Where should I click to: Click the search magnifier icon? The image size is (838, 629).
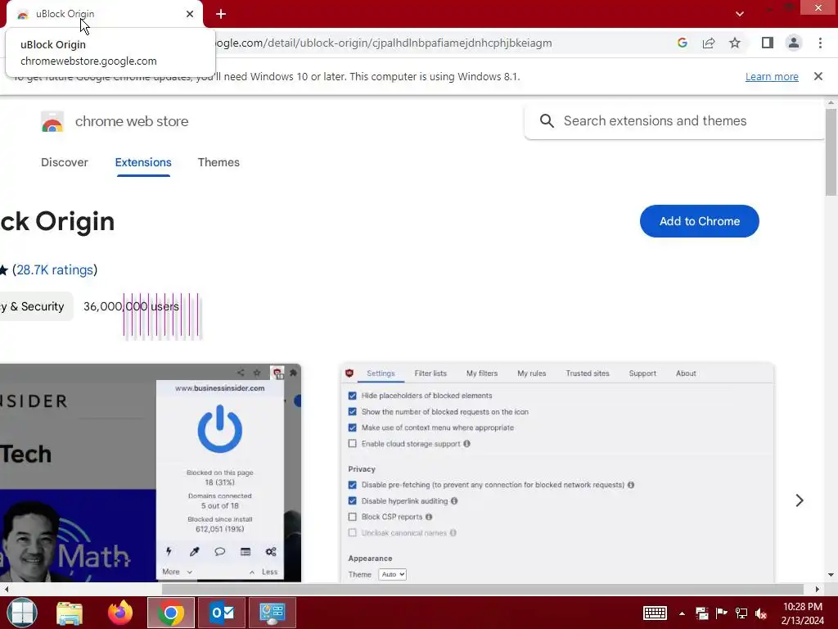(x=546, y=121)
